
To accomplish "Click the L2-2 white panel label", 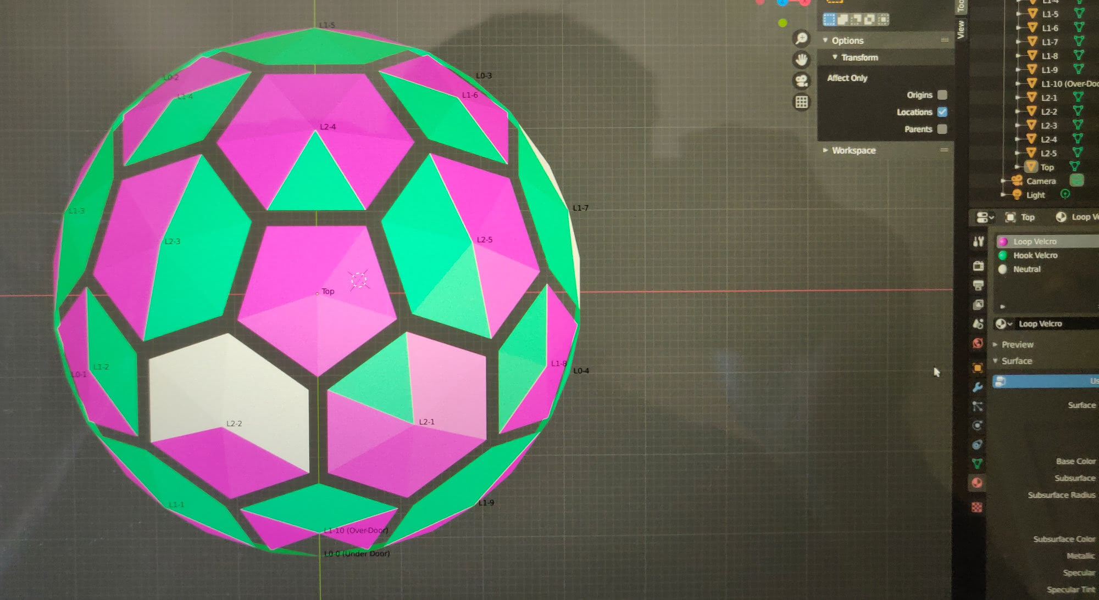I will pyautogui.click(x=234, y=424).
